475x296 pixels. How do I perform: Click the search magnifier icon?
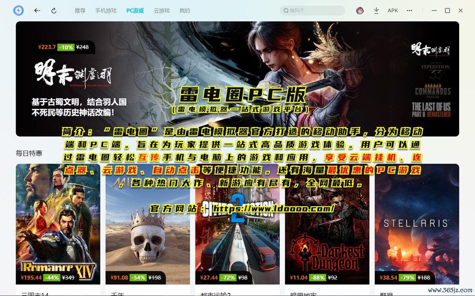click(286, 10)
